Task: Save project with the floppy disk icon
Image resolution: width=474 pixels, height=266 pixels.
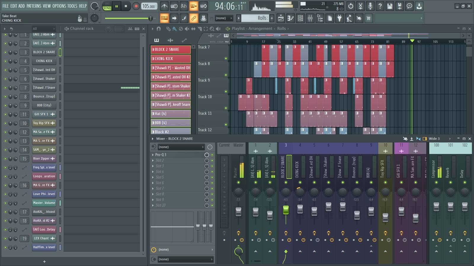Action: [x=390, y=6]
